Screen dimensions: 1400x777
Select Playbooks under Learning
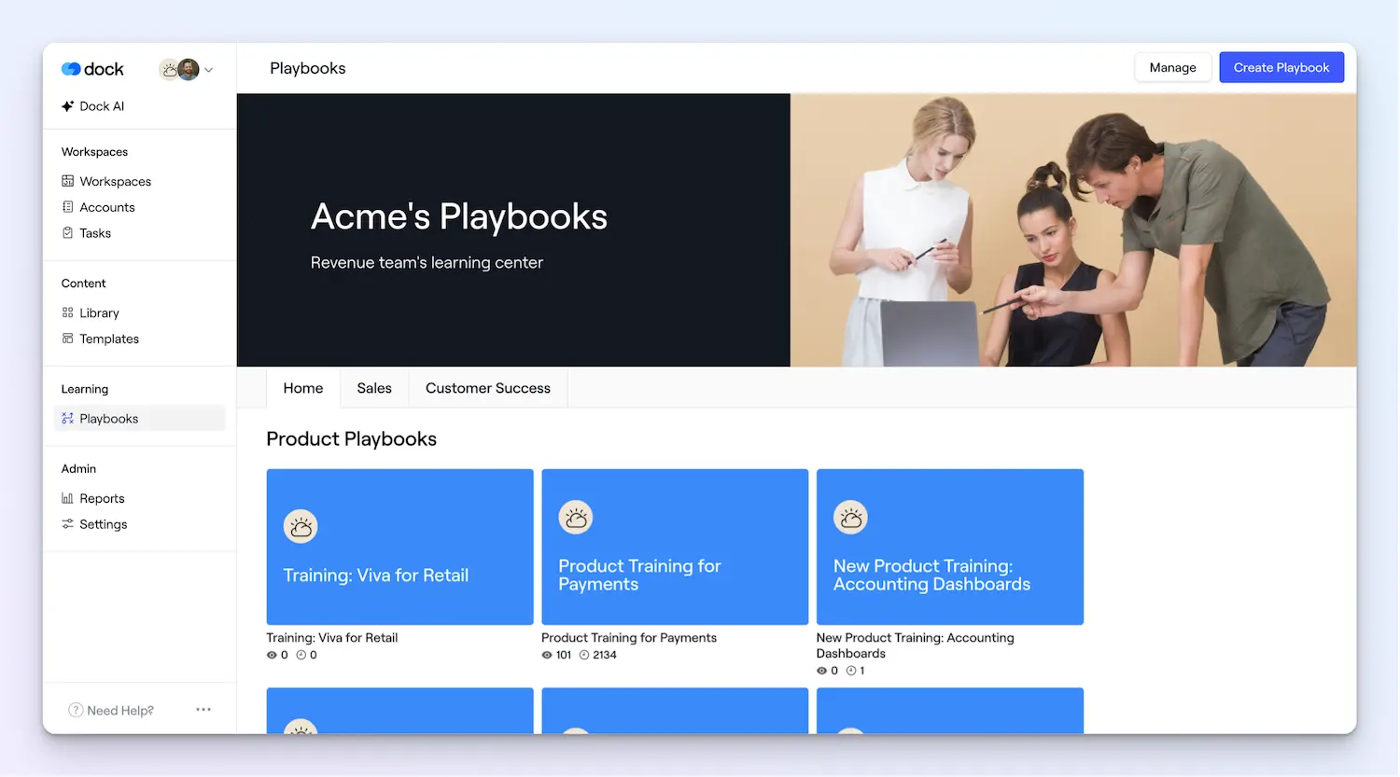coord(140,419)
